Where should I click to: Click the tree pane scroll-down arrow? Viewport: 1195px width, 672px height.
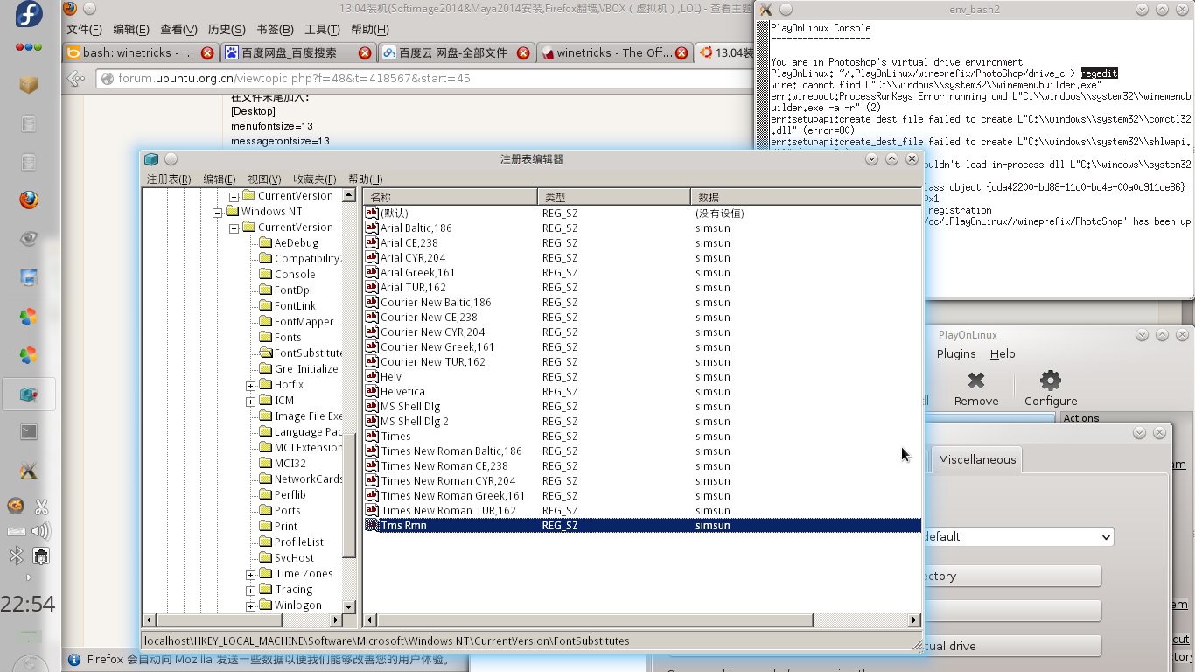[349, 605]
